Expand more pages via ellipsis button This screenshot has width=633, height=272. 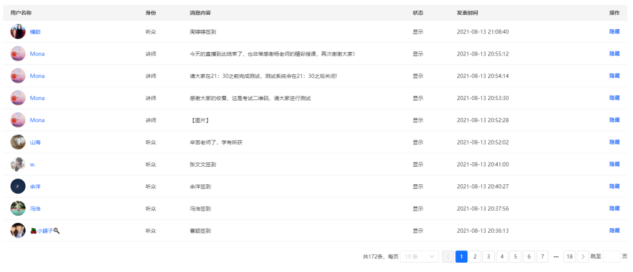tap(556, 256)
